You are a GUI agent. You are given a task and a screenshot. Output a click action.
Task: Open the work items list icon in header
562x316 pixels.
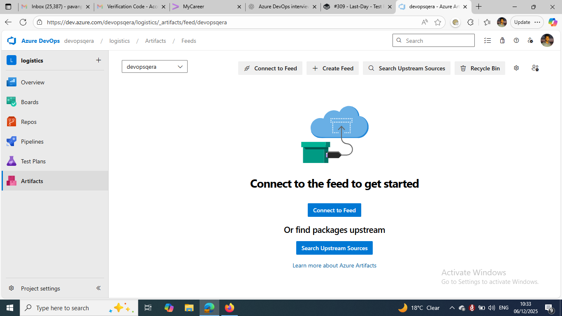[488, 41]
